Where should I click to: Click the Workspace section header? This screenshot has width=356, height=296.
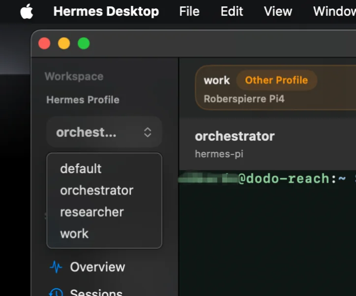coord(74,76)
